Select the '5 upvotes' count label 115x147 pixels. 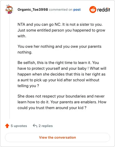19,126
